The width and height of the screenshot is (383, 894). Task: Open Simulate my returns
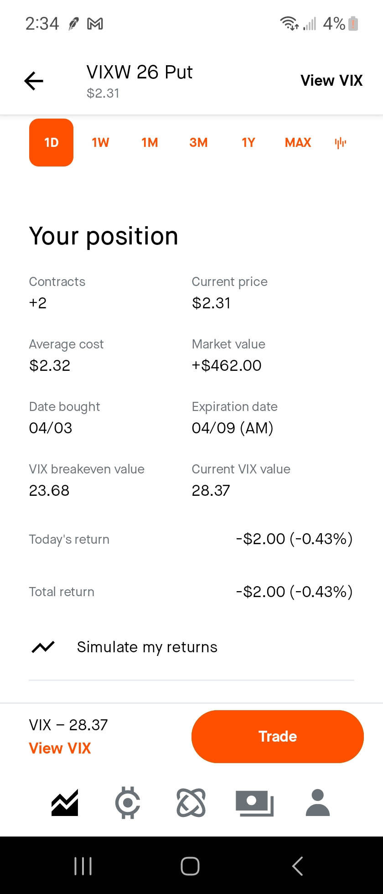[191, 647]
